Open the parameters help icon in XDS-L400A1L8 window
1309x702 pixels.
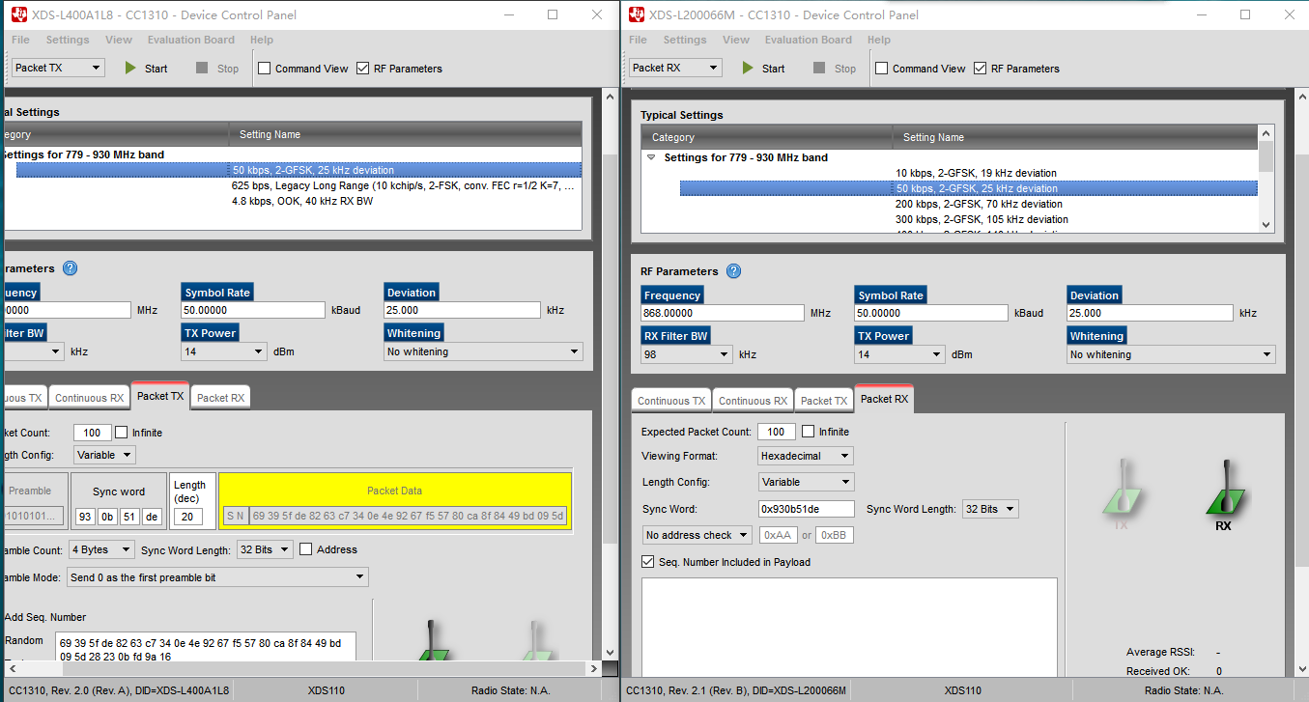pos(70,268)
